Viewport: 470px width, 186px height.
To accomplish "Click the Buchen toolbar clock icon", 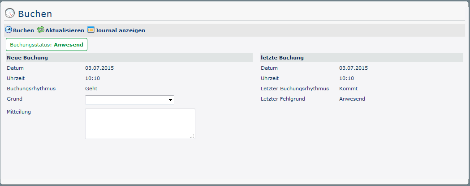I will tap(9, 30).
